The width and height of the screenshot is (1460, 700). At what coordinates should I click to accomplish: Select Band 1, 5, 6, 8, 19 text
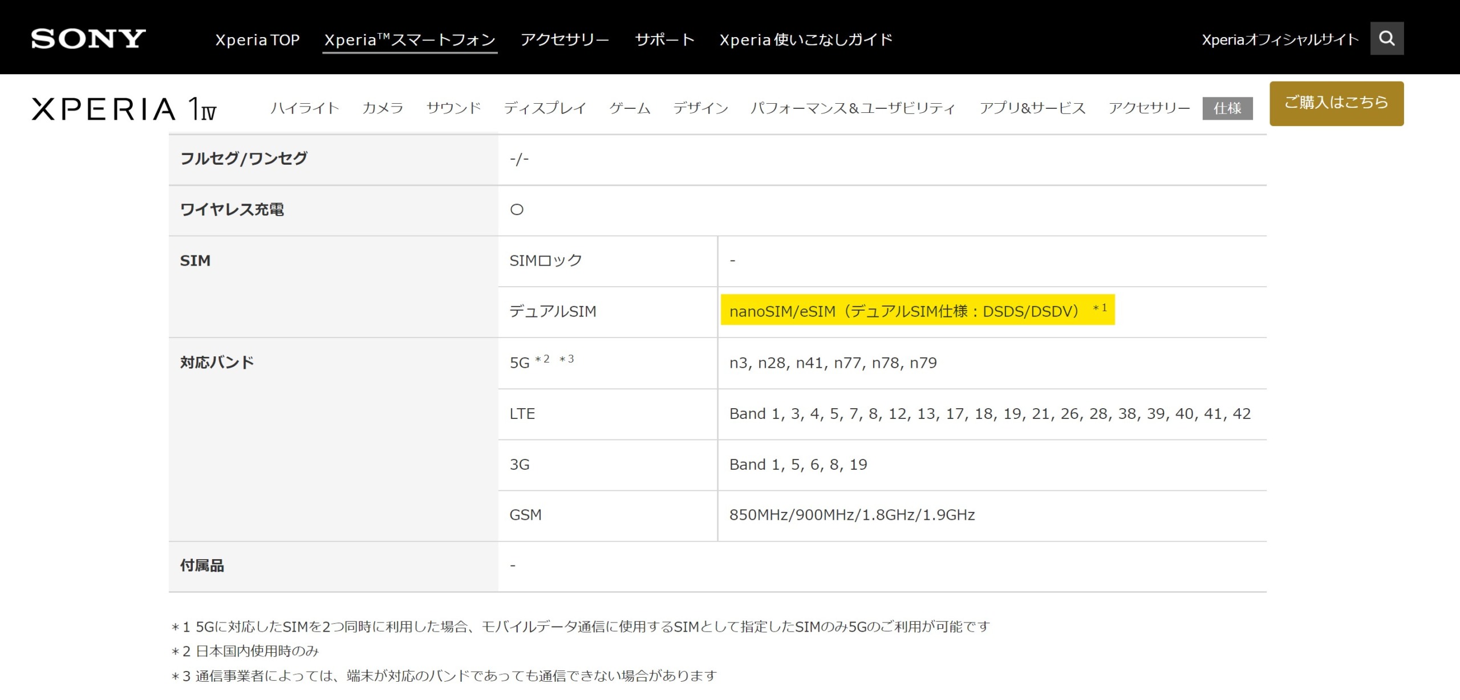[x=798, y=464]
